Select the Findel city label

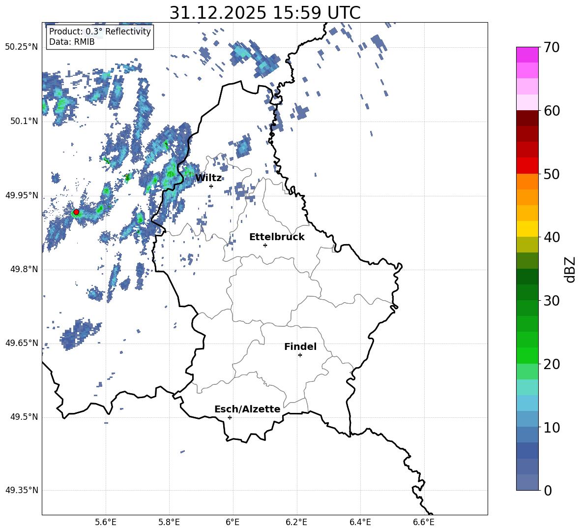300,346
